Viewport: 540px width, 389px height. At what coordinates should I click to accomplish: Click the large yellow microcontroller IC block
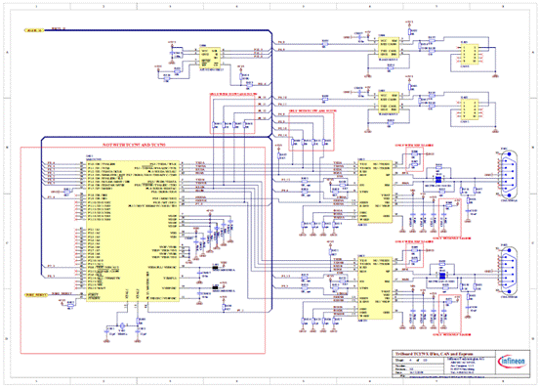tap(132, 231)
